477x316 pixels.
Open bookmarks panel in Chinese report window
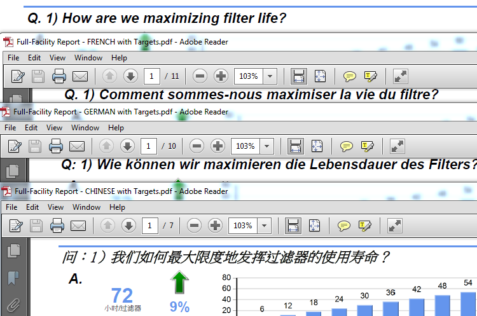(x=13, y=278)
